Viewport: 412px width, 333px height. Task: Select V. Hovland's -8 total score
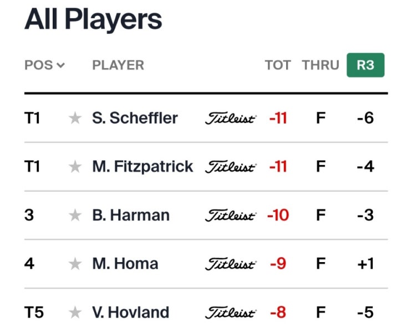(x=278, y=312)
